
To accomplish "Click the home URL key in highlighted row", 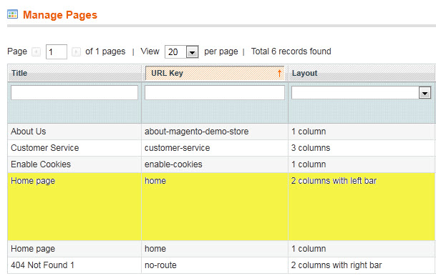I will [x=155, y=181].
